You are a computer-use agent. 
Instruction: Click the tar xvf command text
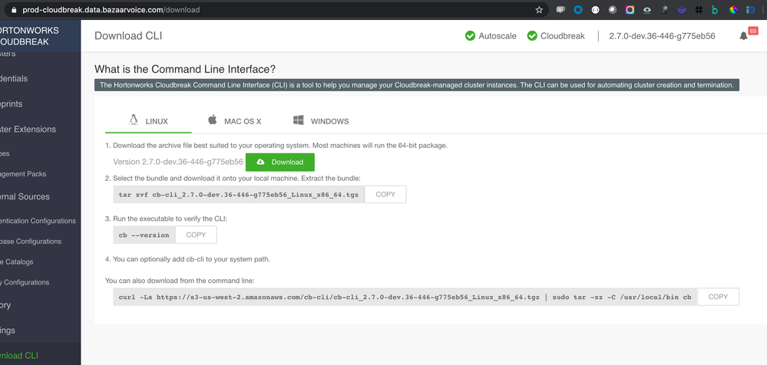[x=239, y=195]
